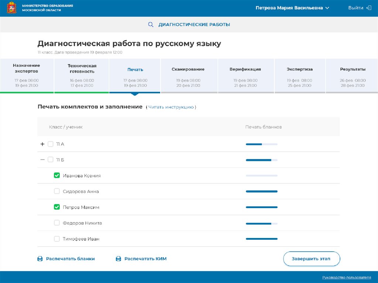Uncheck the Иванова Ксения checkbox

pyautogui.click(x=57, y=176)
